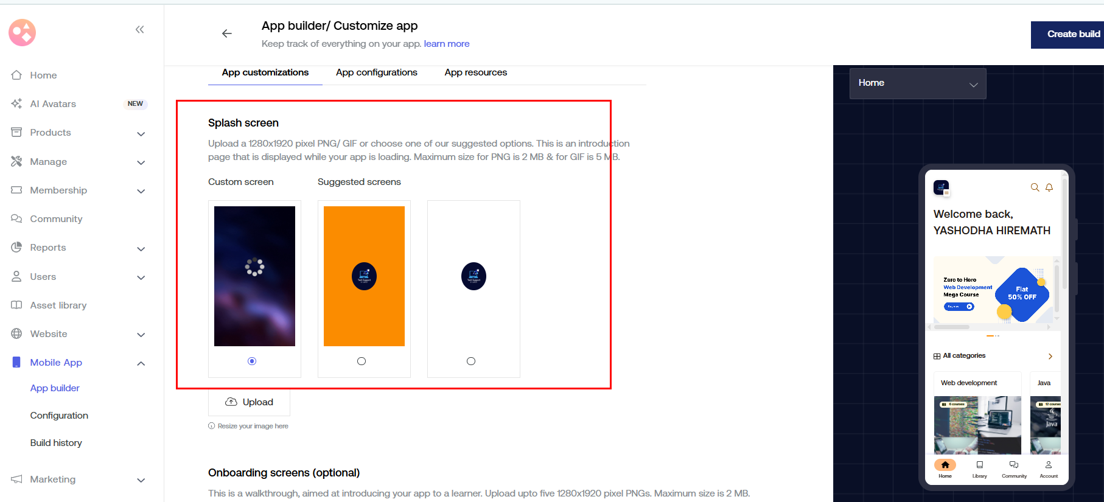Click the orange splash screen thumbnail
1104x502 pixels.
tap(364, 276)
